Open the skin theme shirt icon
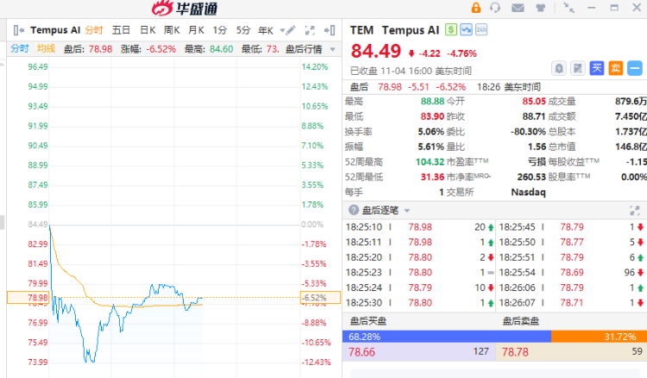Image resolution: width=647 pixels, height=378 pixels. [540, 8]
